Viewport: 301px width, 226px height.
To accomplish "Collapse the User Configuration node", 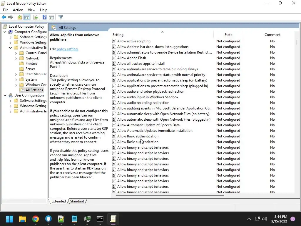I will click(x=5, y=95).
